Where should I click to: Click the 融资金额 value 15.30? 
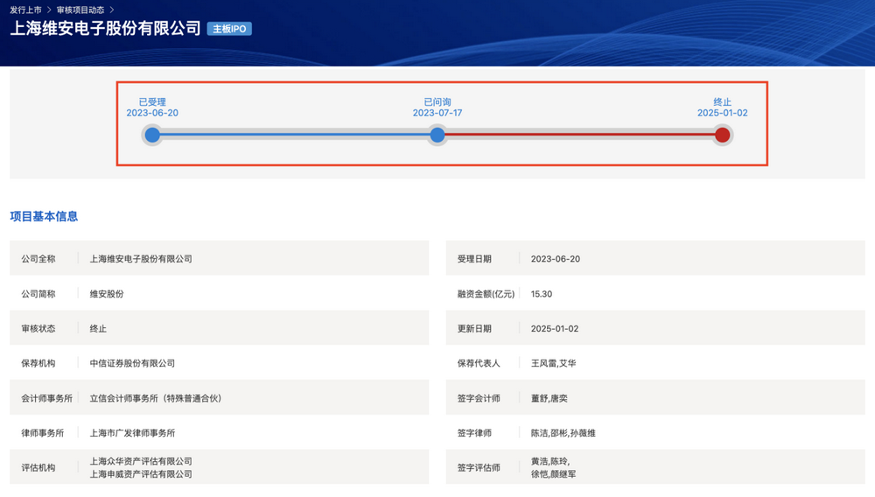pyautogui.click(x=542, y=294)
